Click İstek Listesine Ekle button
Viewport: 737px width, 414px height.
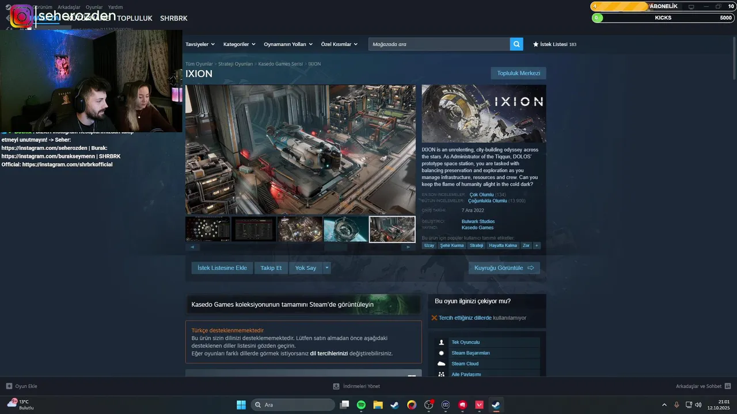(x=222, y=268)
